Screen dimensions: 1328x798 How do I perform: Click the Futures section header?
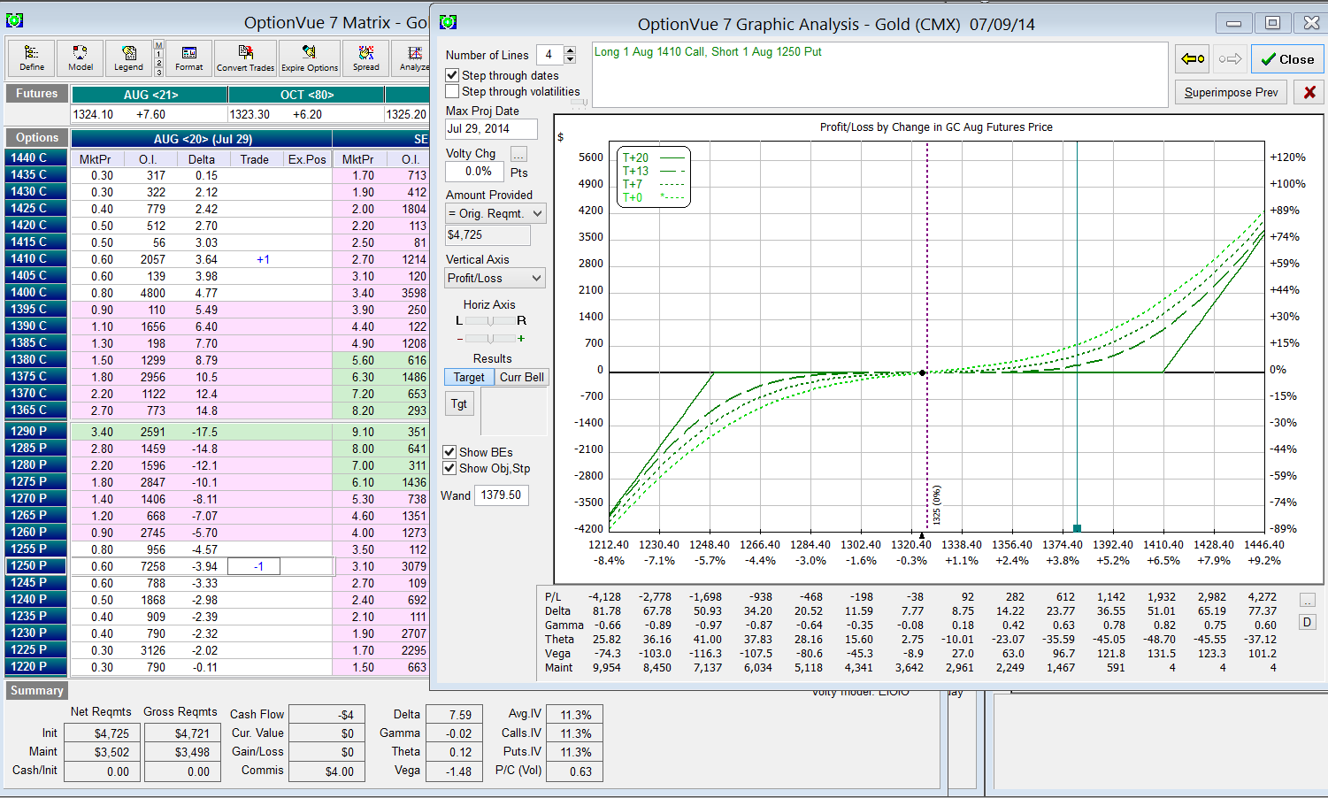click(37, 93)
